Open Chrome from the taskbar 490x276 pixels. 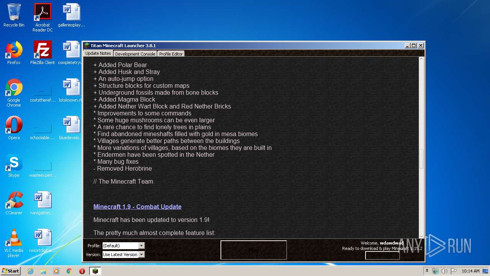pos(69,271)
